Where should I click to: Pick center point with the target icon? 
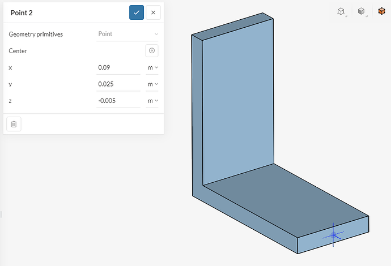click(x=152, y=50)
